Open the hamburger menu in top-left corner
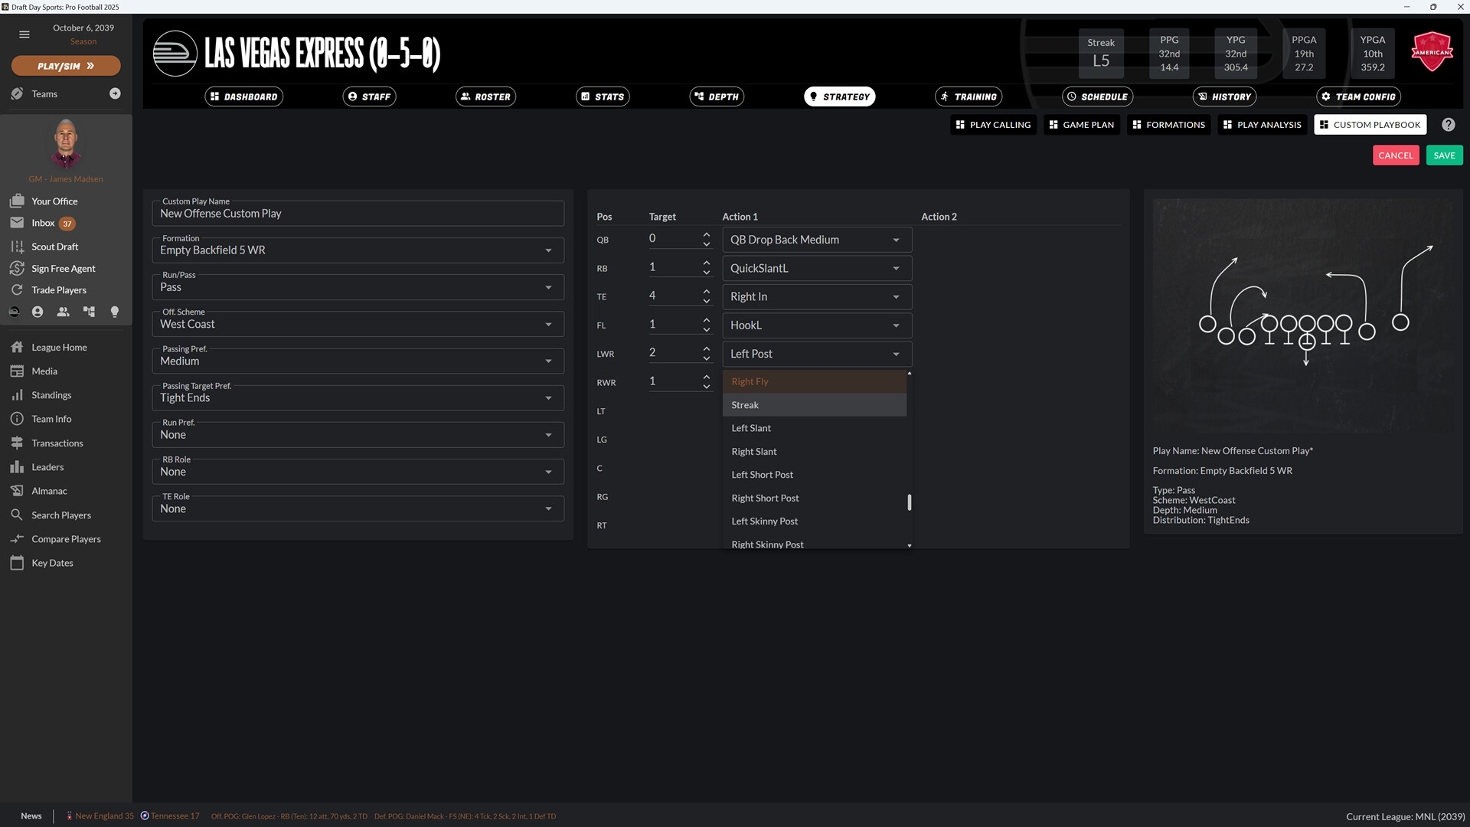The image size is (1470, 827). coord(24,34)
